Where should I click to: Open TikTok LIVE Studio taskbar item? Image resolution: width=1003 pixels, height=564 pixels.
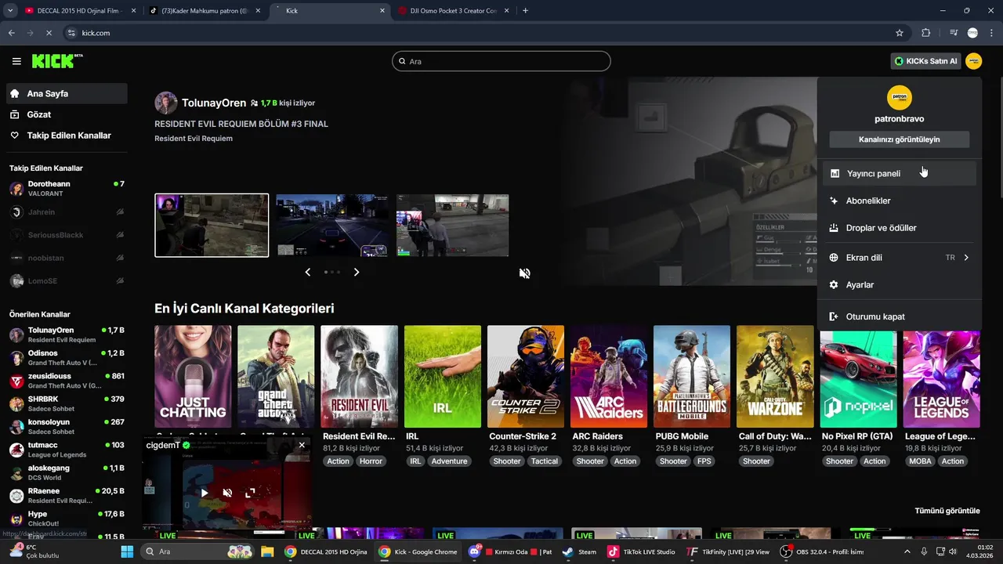(642, 551)
